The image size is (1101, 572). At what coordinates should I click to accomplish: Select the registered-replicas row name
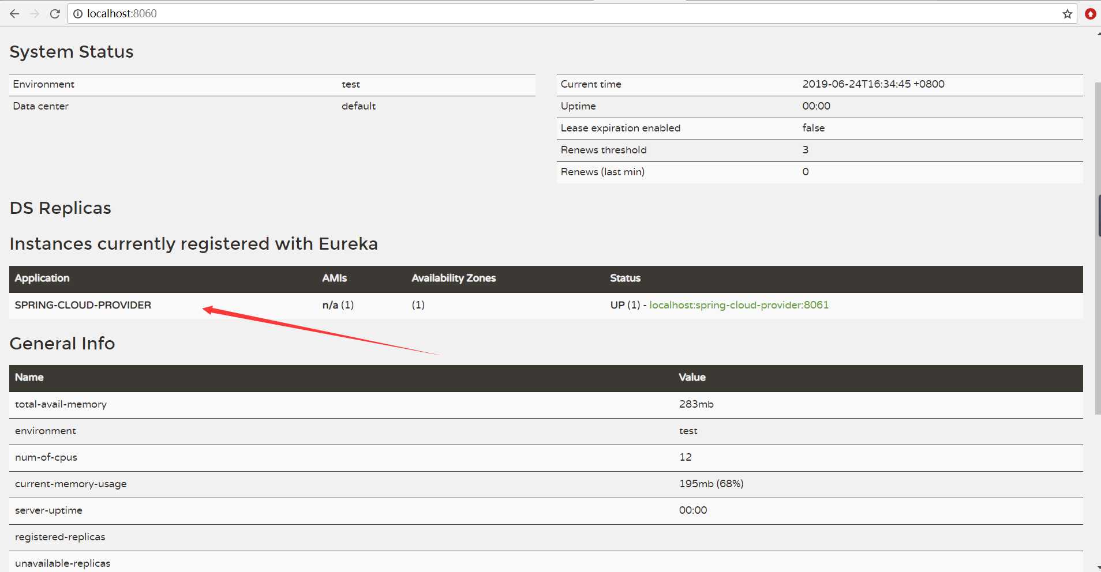coord(60,537)
